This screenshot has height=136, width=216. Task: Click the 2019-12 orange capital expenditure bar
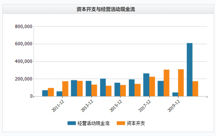(181, 83)
